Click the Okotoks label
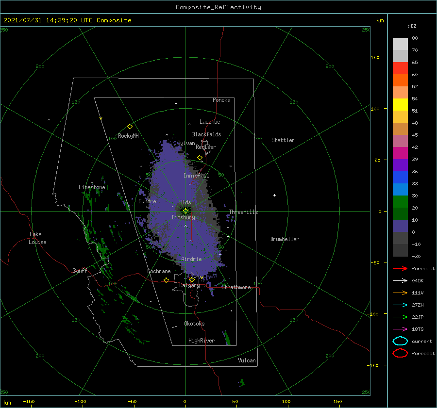The height and width of the screenshot is (408, 437). [x=194, y=324]
